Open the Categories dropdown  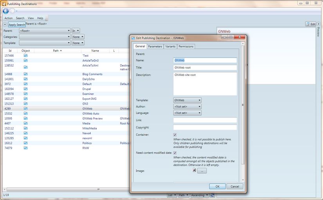tap(45, 37)
